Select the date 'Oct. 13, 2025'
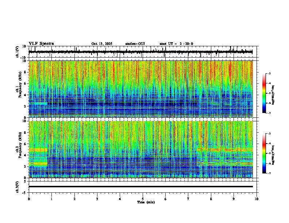Screen dimensions: 289x223 (x=102, y=44)
